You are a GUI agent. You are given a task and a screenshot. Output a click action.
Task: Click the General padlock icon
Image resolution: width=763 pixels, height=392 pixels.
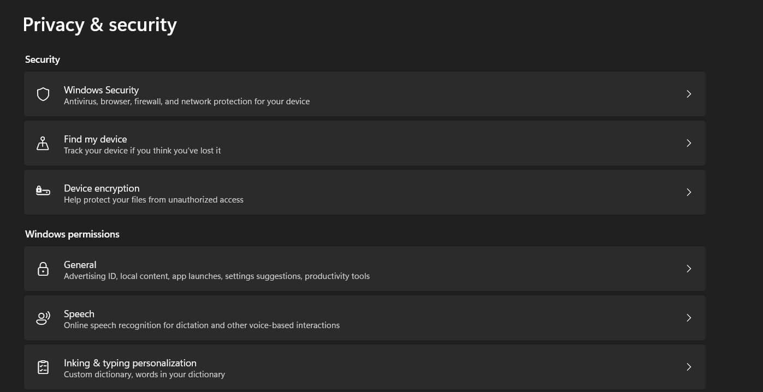[43, 269]
